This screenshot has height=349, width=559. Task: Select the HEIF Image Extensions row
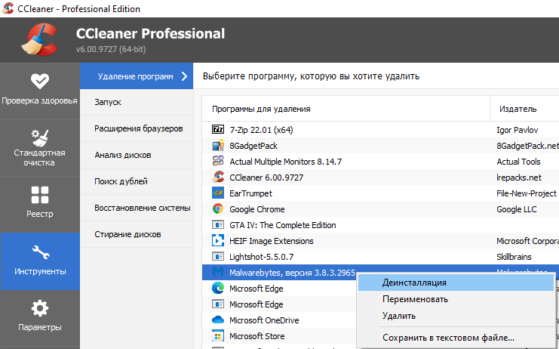pyautogui.click(x=380, y=241)
